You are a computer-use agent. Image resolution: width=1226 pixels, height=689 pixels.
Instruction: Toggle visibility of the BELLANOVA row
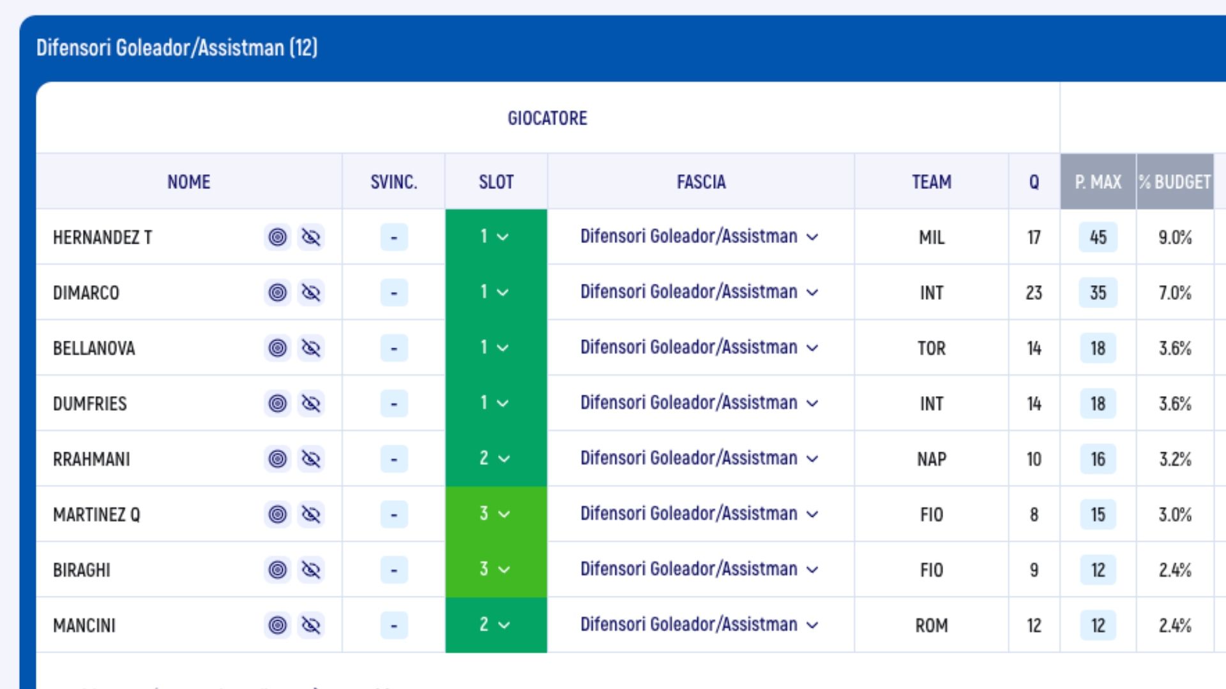click(x=311, y=348)
